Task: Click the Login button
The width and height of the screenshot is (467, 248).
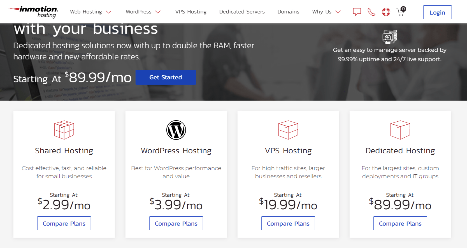Action: 437,12
